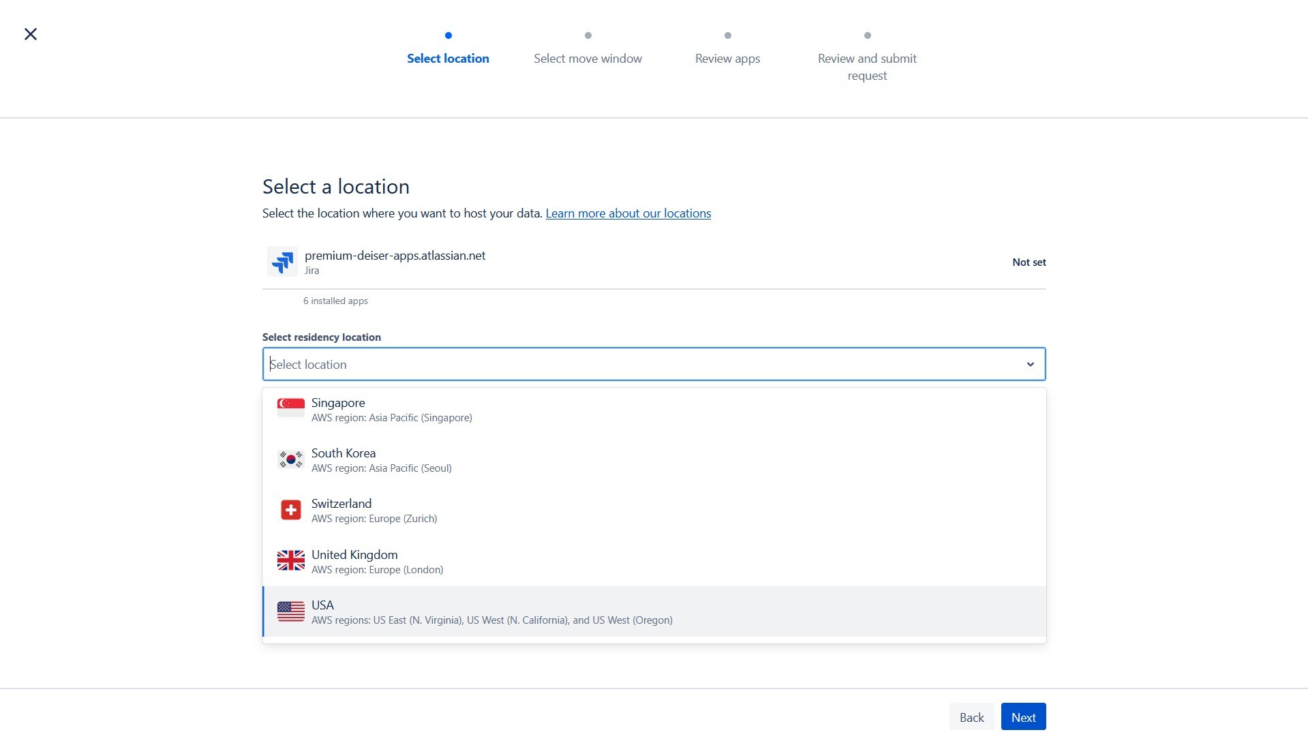Go to the Review apps step
This screenshot has height=743, width=1308.
(727, 59)
